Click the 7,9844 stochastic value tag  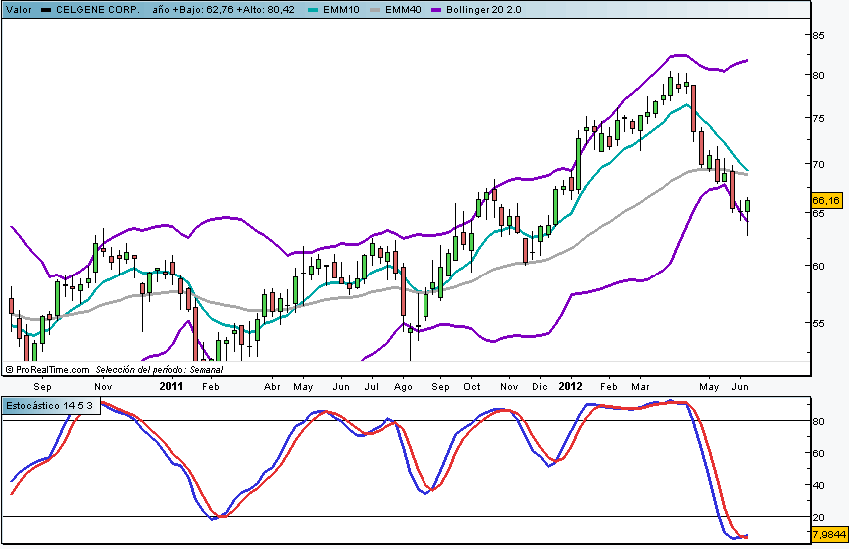(829, 535)
